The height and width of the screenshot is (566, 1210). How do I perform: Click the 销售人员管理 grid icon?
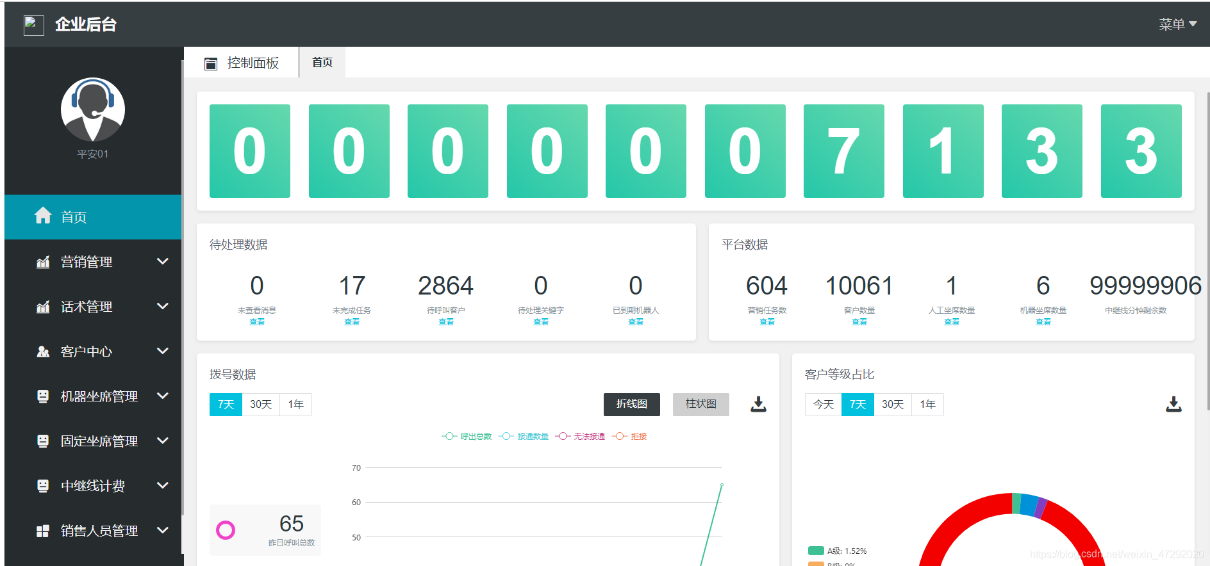tap(43, 531)
